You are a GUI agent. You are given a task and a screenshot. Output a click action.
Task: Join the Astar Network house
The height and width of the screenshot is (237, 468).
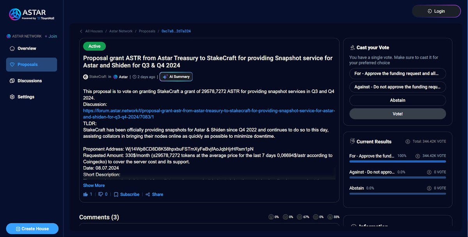(51, 36)
